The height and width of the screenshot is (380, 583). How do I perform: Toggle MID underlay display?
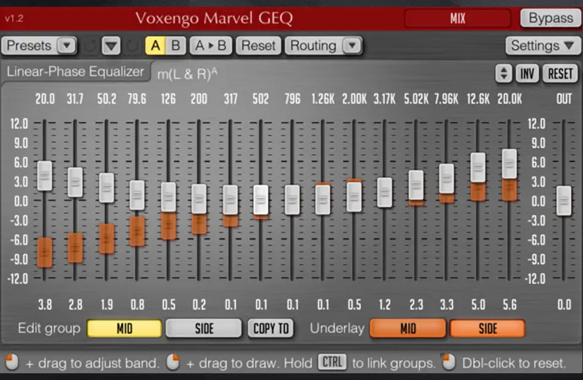tap(408, 329)
